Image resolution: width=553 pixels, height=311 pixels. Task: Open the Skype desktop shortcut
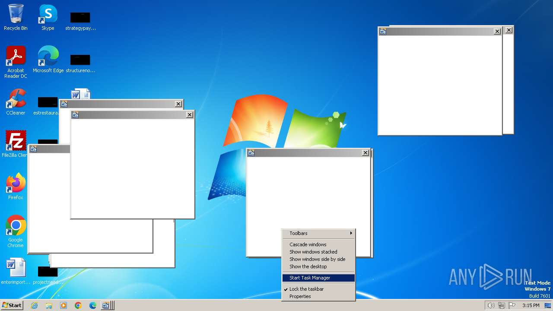click(48, 17)
